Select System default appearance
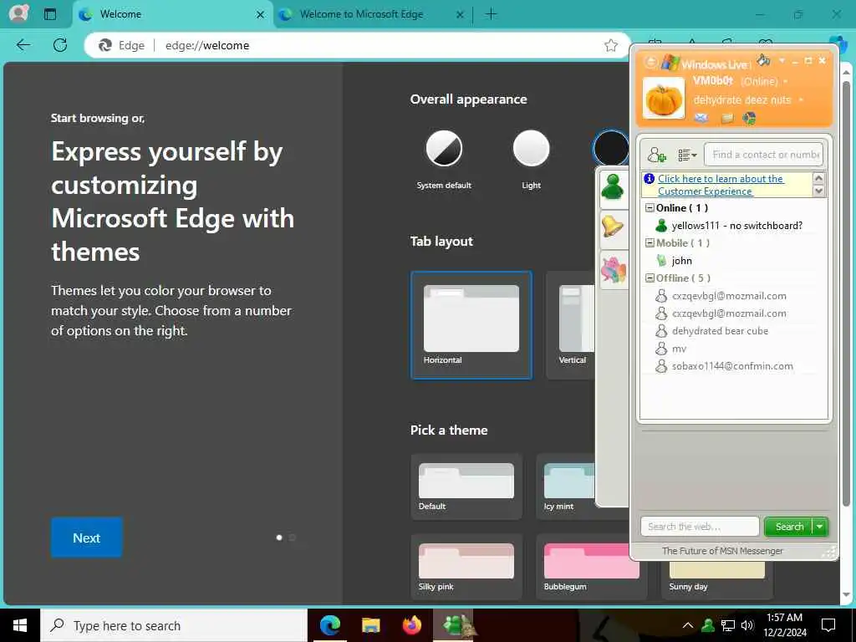Image resolution: width=856 pixels, height=642 pixels. pyautogui.click(x=444, y=149)
